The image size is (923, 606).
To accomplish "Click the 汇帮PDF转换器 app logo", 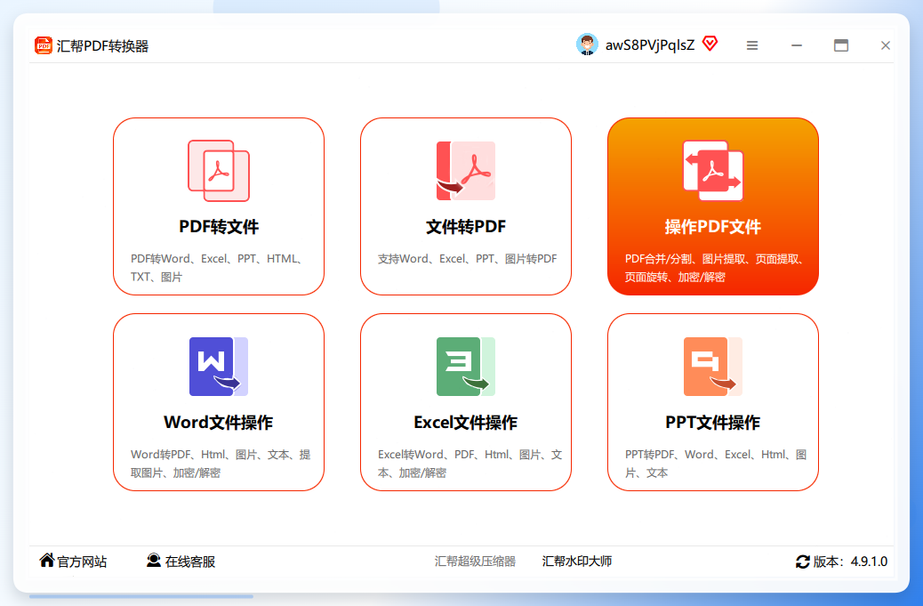I will [x=44, y=45].
